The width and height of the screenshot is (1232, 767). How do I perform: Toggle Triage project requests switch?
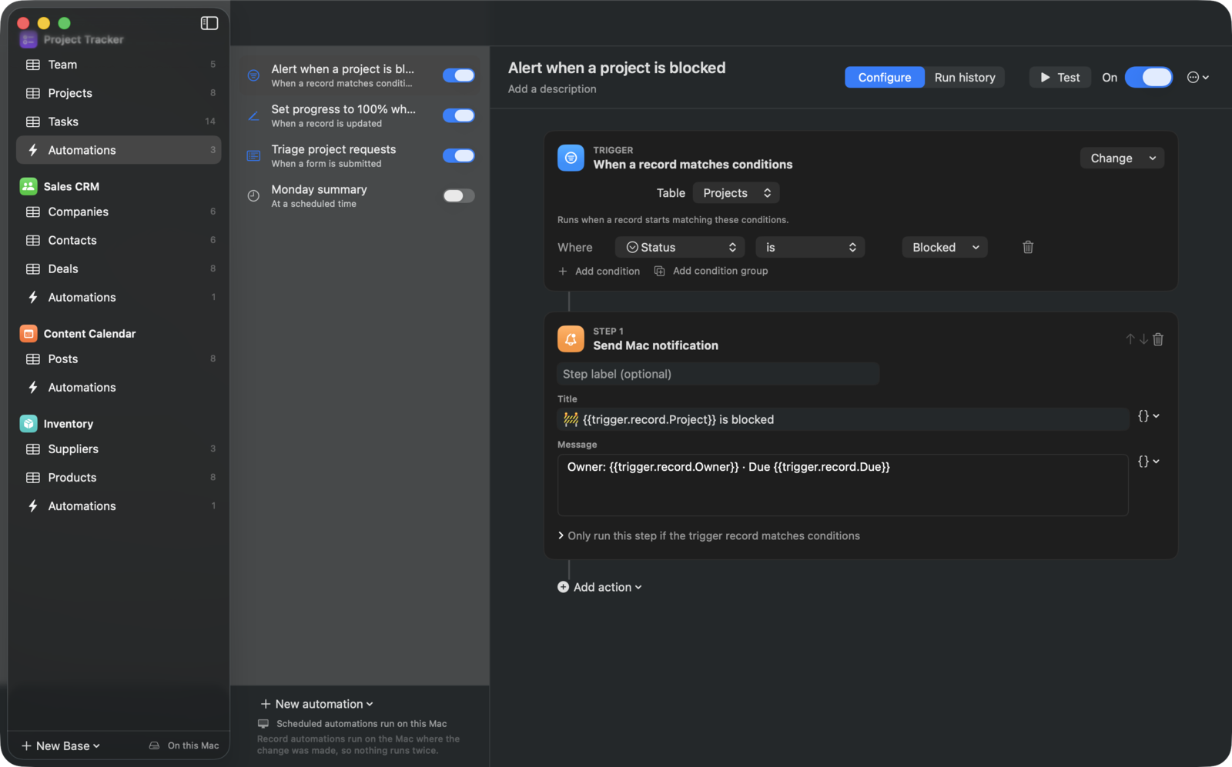(x=459, y=155)
